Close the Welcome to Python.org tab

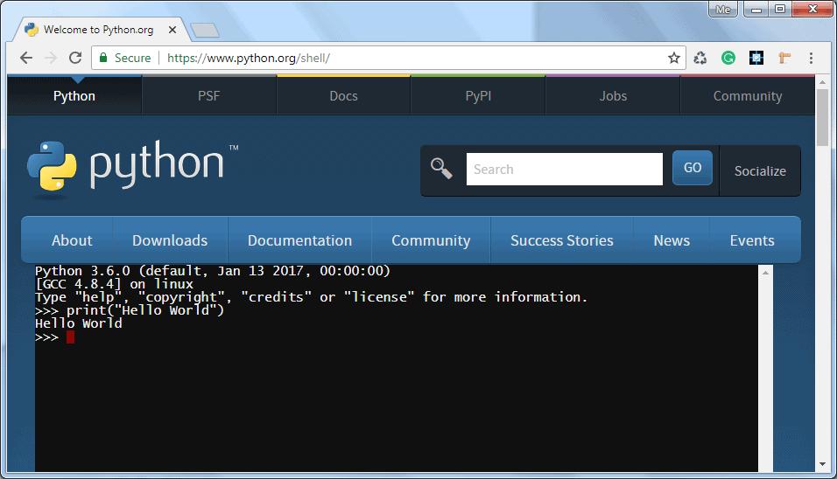click(172, 30)
